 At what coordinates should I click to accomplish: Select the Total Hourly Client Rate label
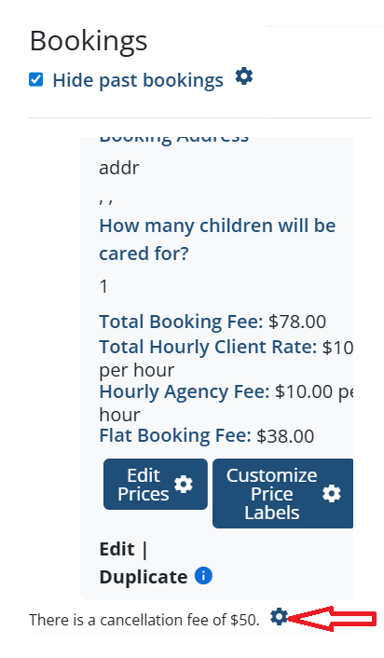[x=208, y=347]
